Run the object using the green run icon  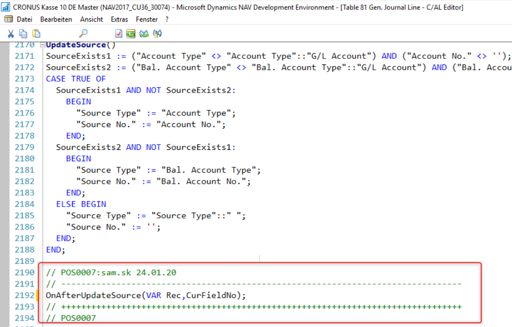130,33
